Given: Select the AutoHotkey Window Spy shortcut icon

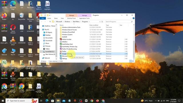Looking at the screenshot, I should pos(61,46).
